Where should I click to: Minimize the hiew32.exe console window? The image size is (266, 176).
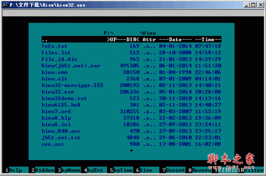click(246, 5)
